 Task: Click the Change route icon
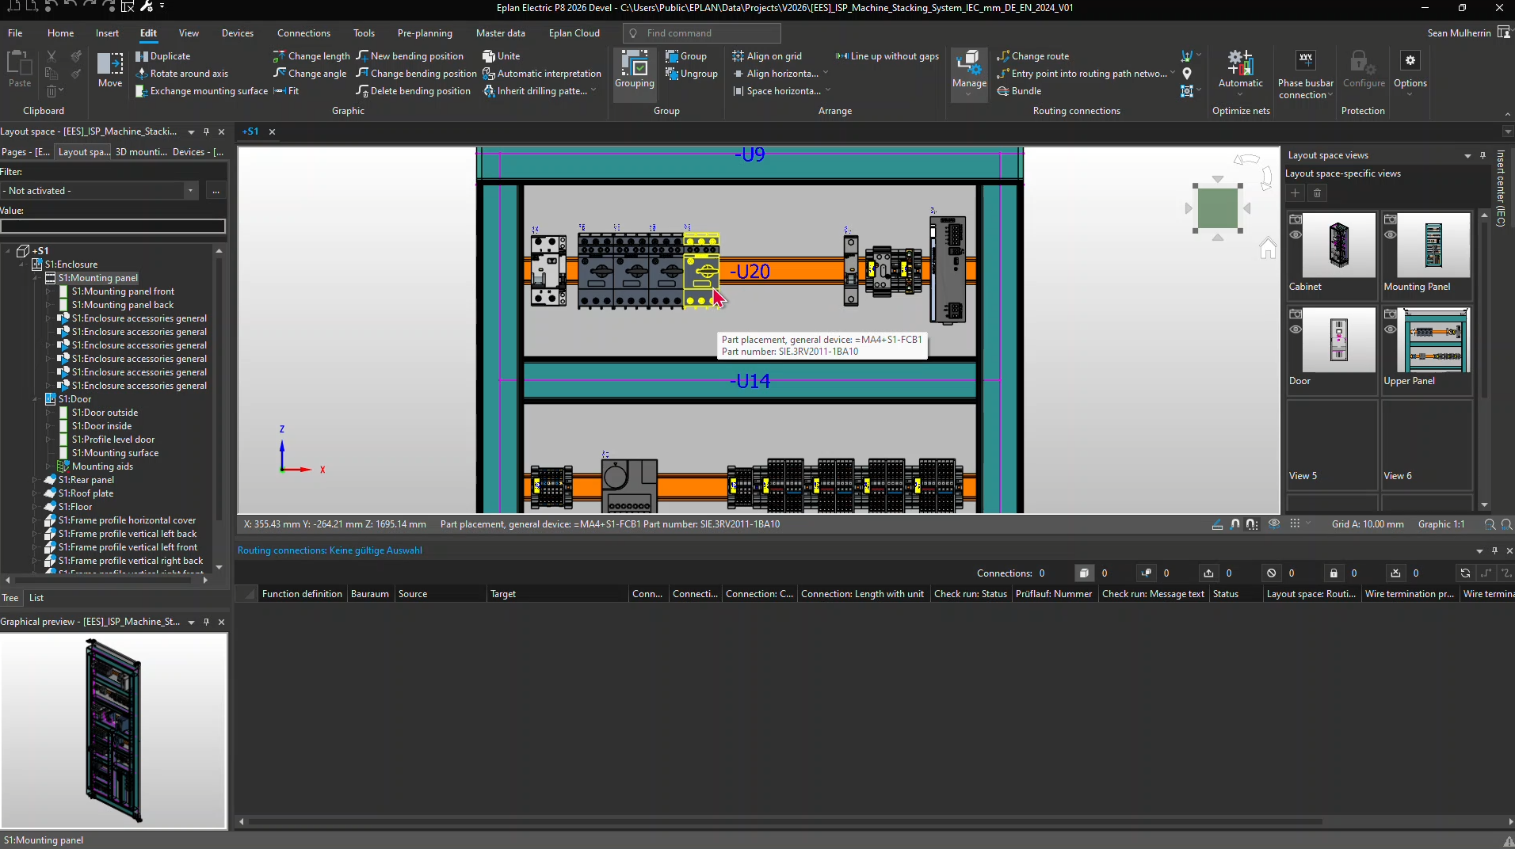(1003, 56)
